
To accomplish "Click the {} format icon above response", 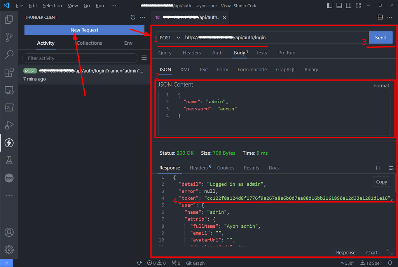I will pos(377,168).
